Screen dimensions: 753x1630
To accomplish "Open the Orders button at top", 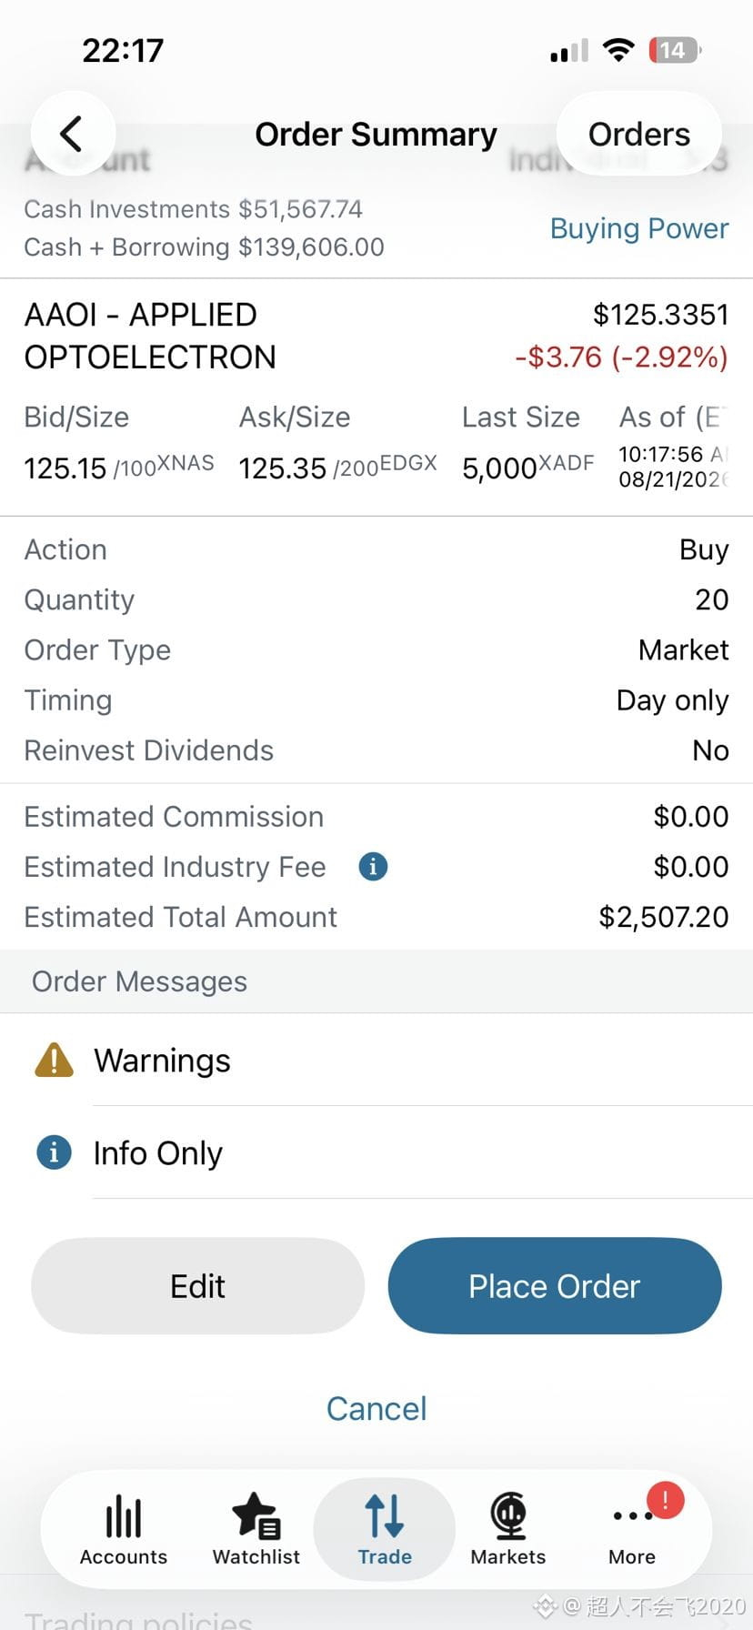I will 639,134.
